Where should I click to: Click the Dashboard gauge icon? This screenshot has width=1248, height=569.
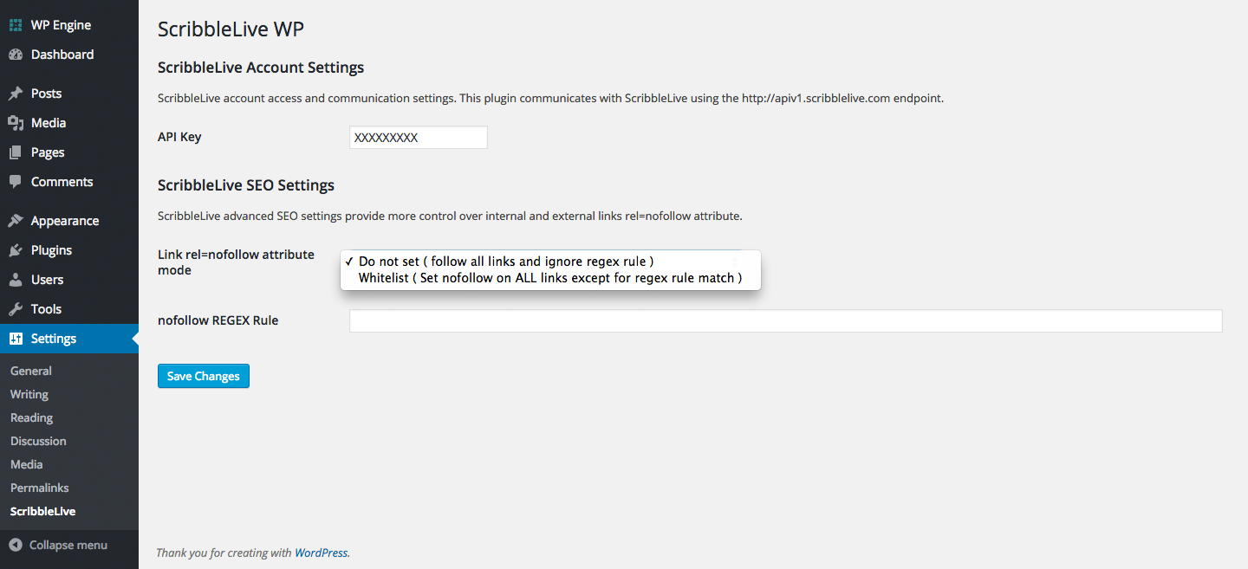16,55
